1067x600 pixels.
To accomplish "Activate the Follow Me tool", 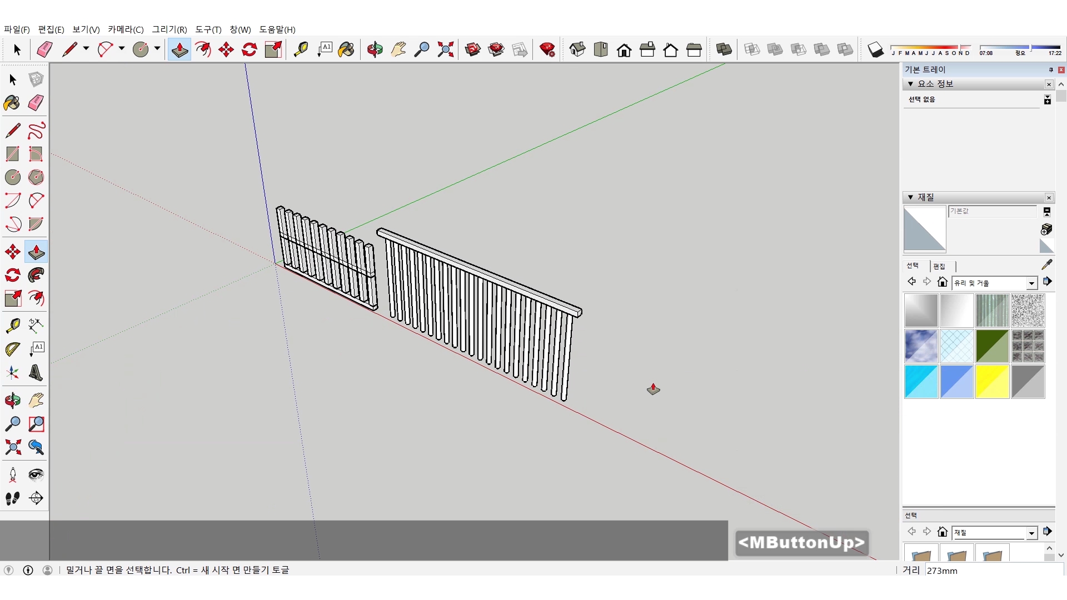I will click(x=36, y=276).
